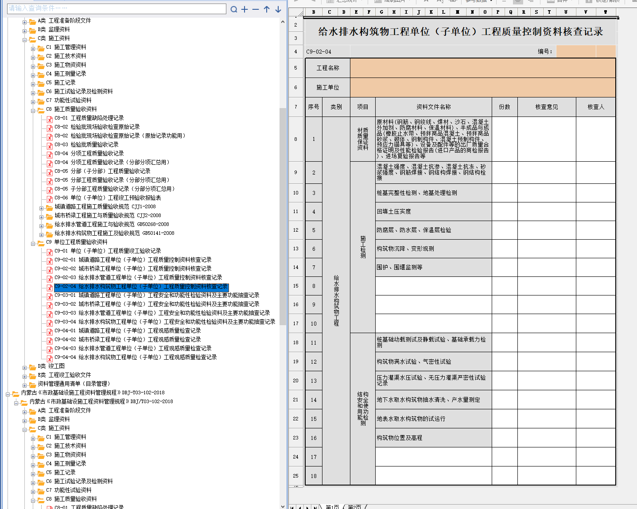Open C9-03-01 城镇道路工程安全和功能检验资料
637x509 pixels.
(157, 295)
